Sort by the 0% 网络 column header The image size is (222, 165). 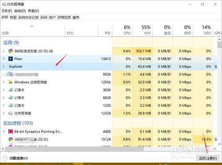(183, 31)
